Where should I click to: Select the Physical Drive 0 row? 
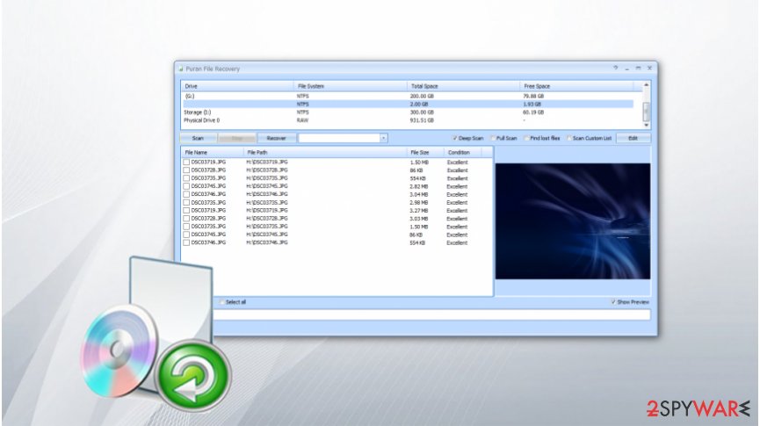tap(408, 120)
